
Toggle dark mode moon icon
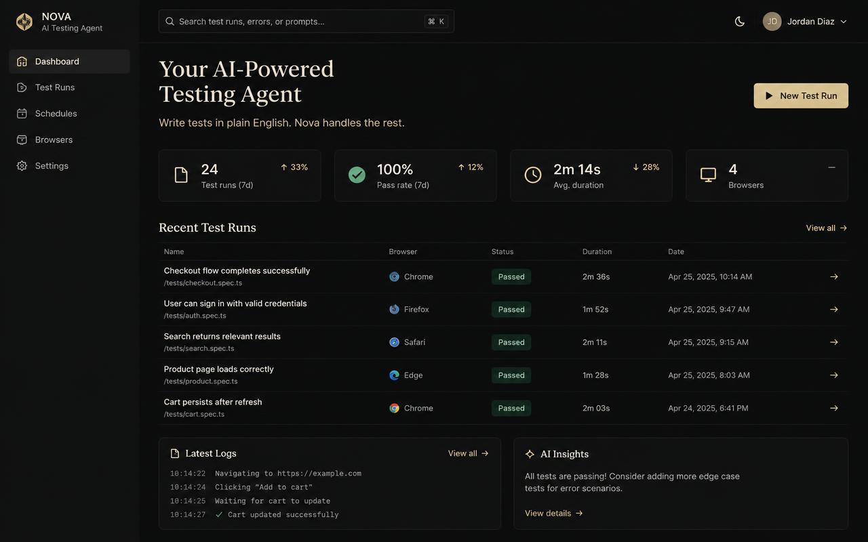click(740, 22)
